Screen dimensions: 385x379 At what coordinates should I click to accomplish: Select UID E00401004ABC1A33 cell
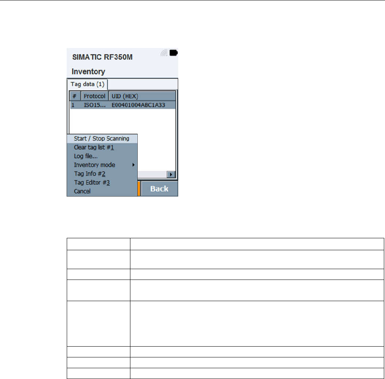point(138,105)
